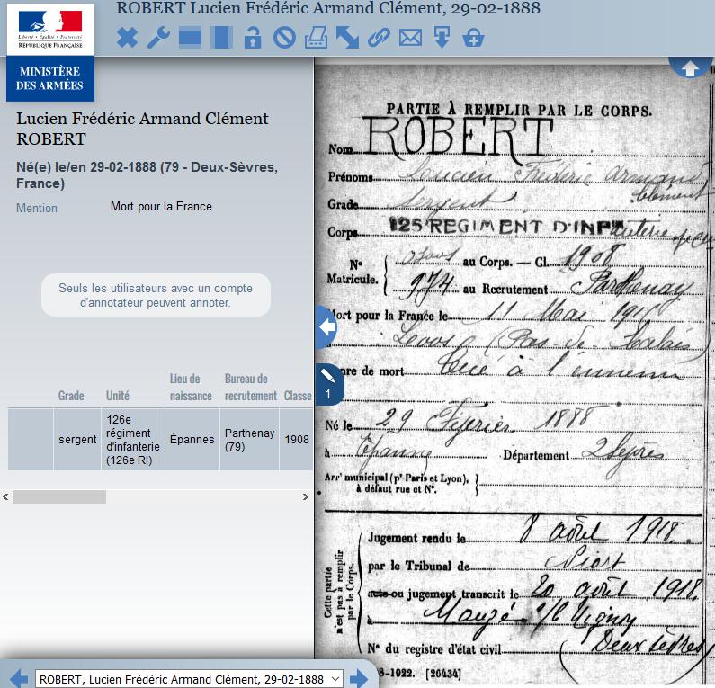
Task: Send record by email envelope icon
Action: tap(410, 38)
